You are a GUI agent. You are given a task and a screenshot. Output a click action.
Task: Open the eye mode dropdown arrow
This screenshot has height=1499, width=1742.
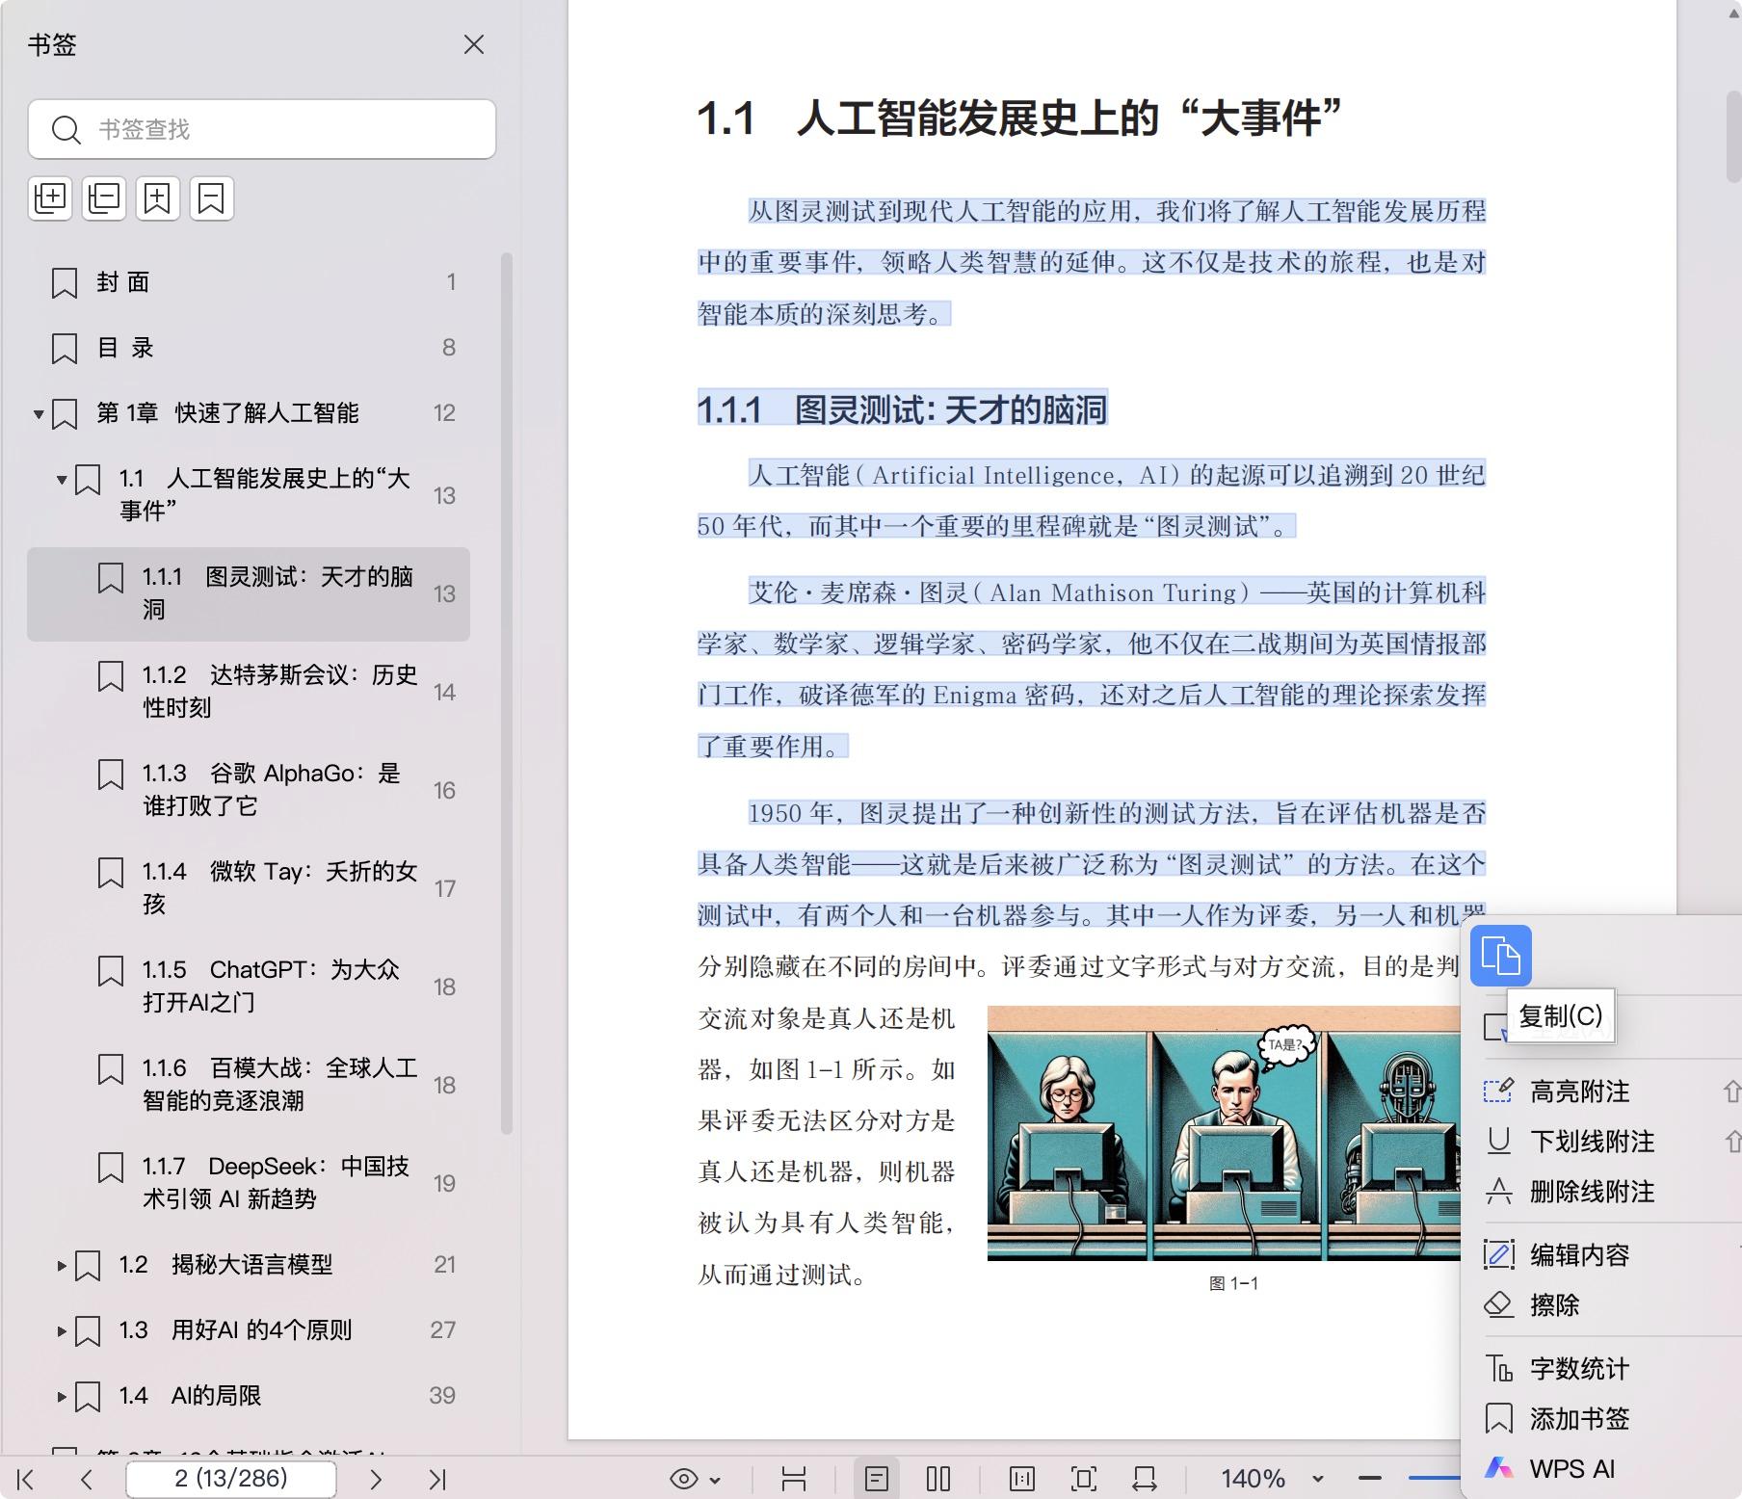(x=715, y=1480)
